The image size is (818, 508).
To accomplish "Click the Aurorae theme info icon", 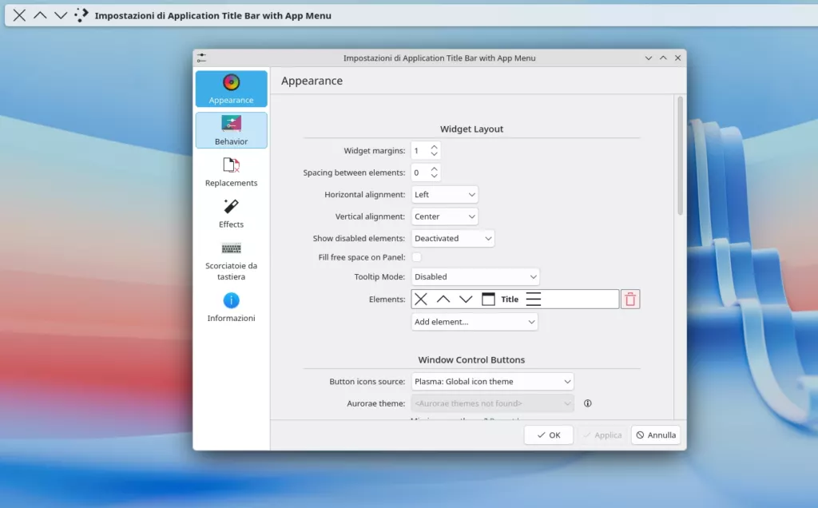I will click(x=587, y=403).
